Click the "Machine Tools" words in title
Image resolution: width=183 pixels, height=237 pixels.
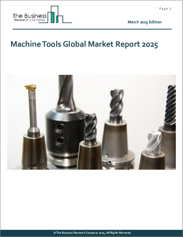coord(36,44)
